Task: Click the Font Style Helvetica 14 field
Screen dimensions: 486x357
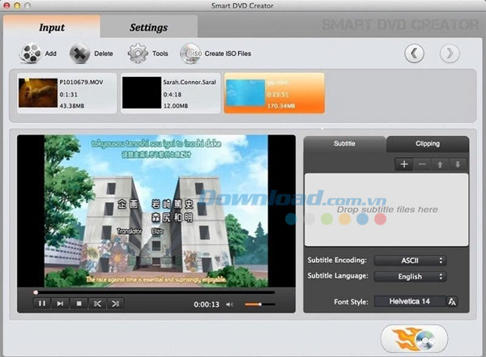Action: 408,301
